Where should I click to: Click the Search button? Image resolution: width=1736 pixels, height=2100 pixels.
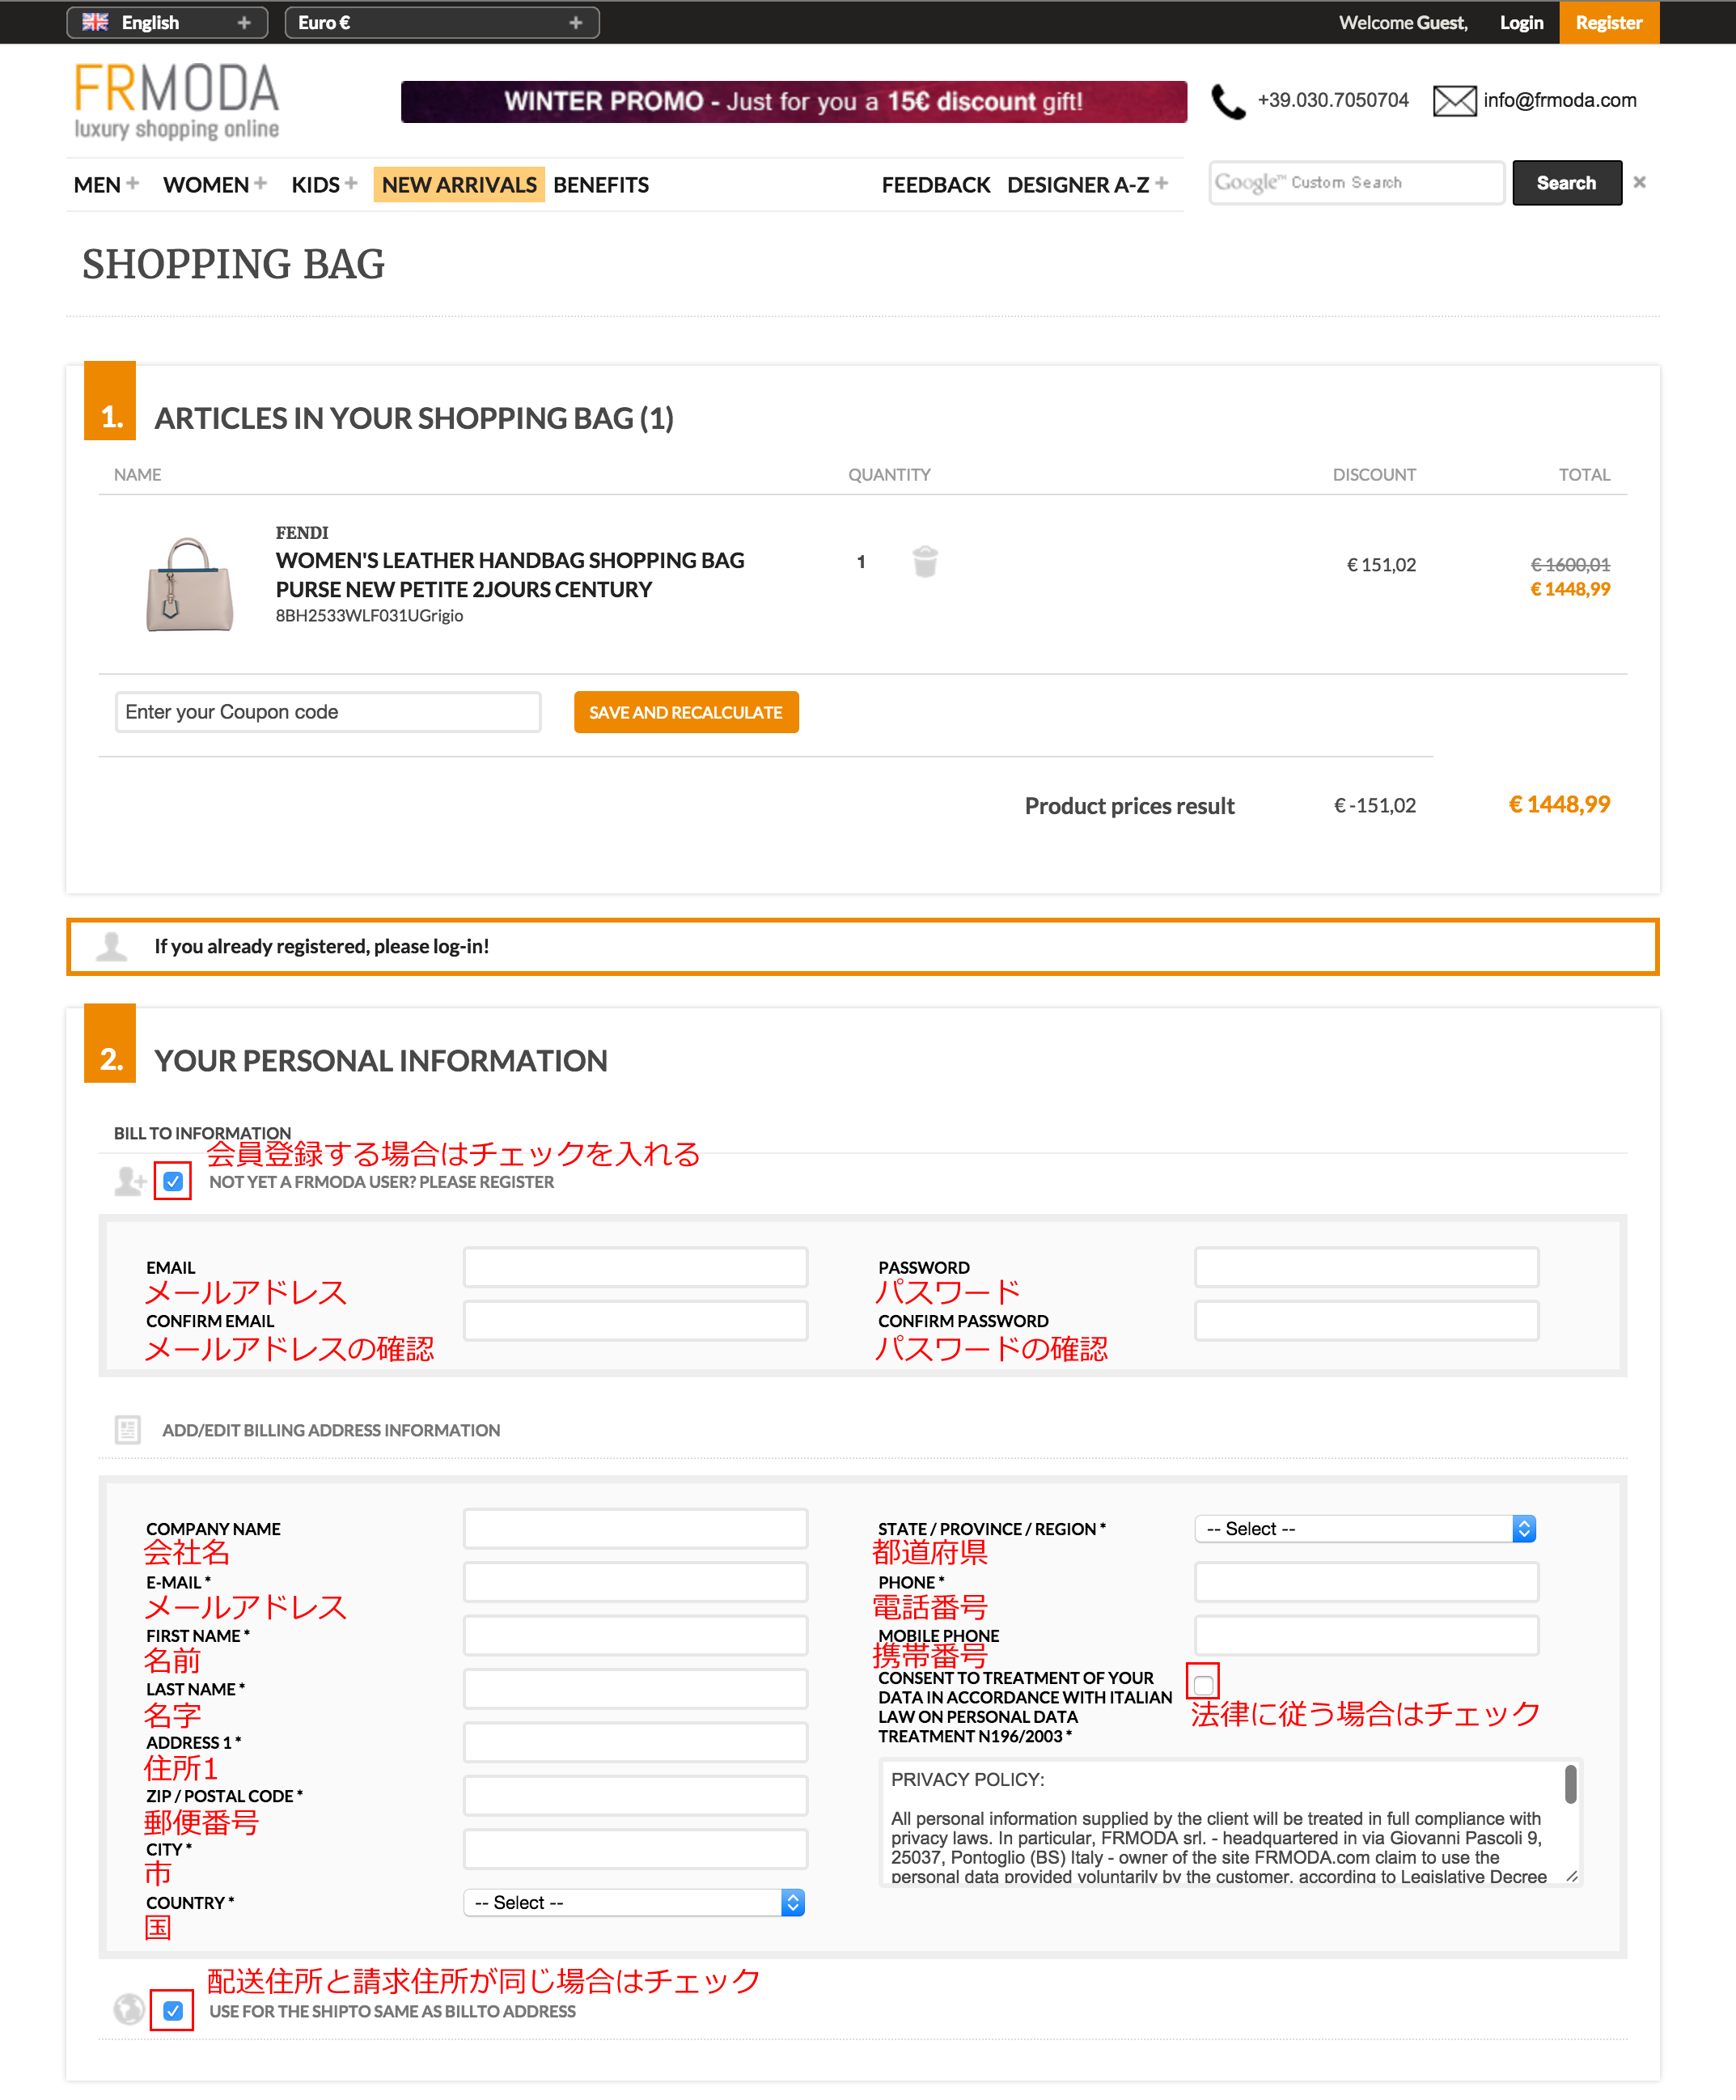click(x=1566, y=183)
